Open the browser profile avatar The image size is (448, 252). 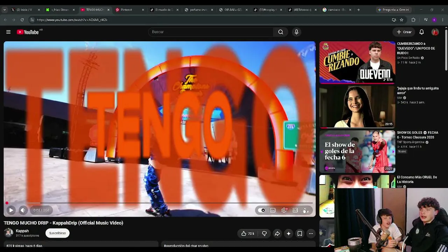pos(434,20)
